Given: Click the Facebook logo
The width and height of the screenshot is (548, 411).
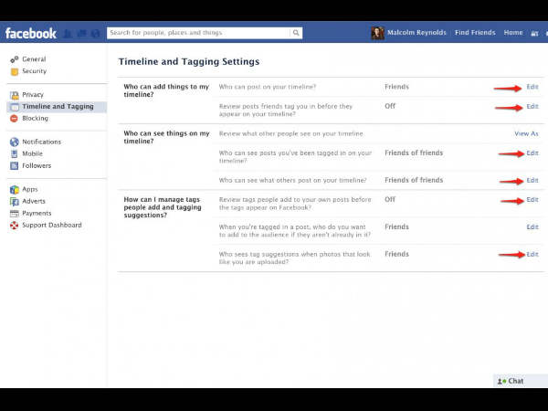Looking at the screenshot, I should (x=31, y=33).
